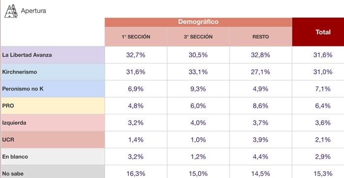
Task: Click the yellow PRO row label
Action: [x=53, y=106]
